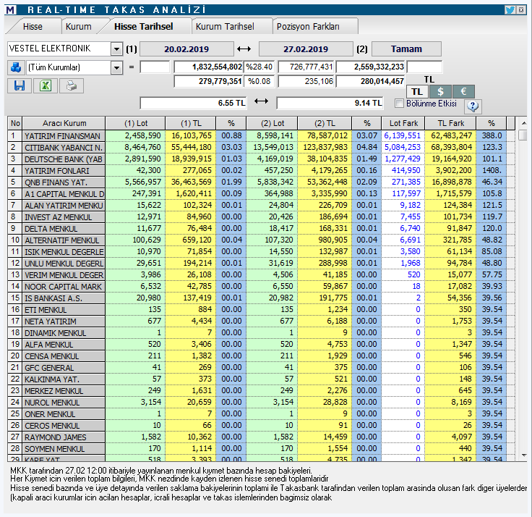This screenshot has width=532, height=517.
Task: Close window with title bar X button
Action: coord(521,10)
